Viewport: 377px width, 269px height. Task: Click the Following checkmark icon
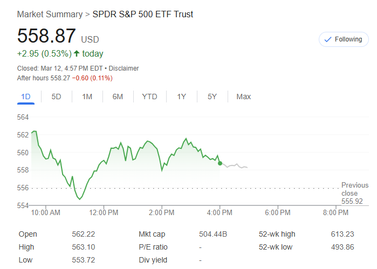[x=327, y=39]
